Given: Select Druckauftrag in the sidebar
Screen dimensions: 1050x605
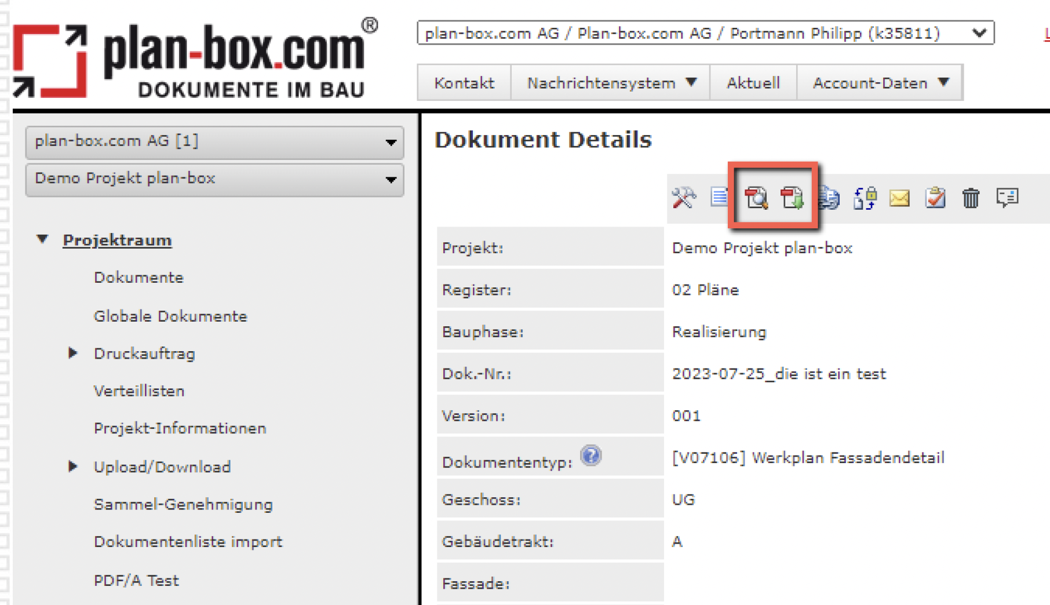Looking at the screenshot, I should click(144, 353).
